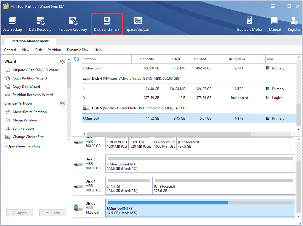Select the L: partition row
This screenshot has width=303, height=226.
pos(189,89)
